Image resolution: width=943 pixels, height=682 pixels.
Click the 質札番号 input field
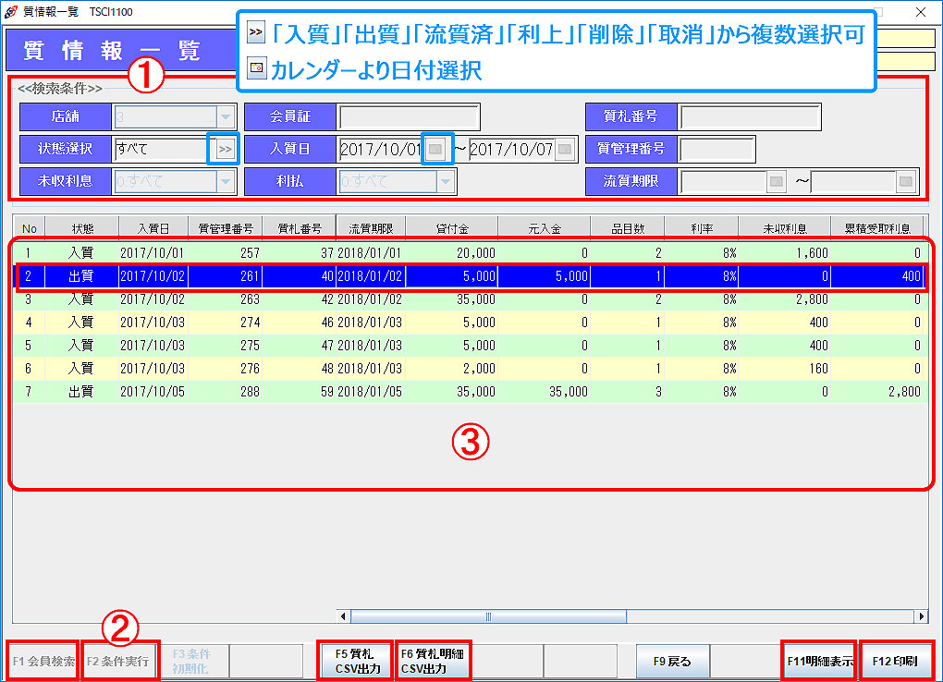pos(749,117)
